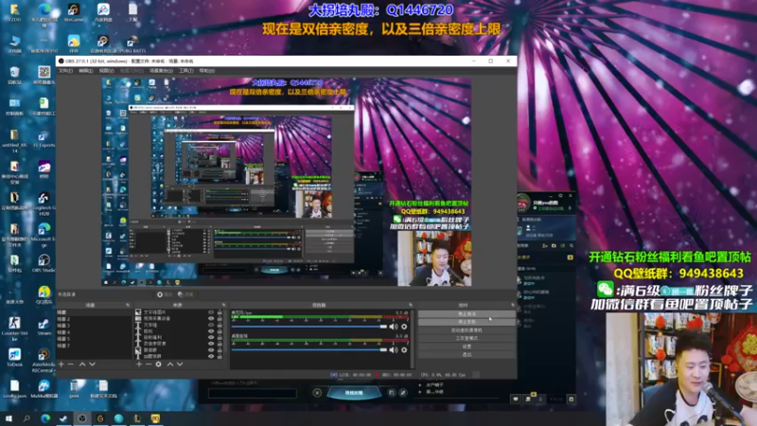This screenshot has width=757, height=426.
Task: Open the WeGame desktop shortcut
Action: click(x=74, y=12)
